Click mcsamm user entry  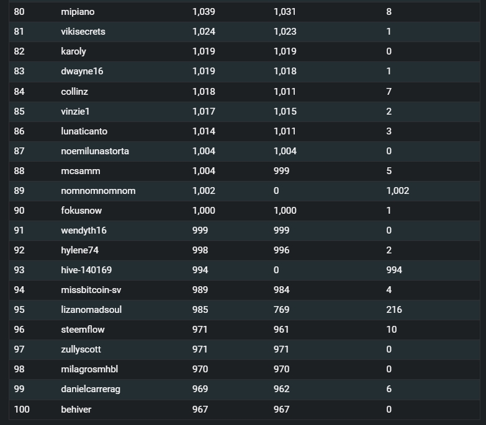(x=81, y=171)
